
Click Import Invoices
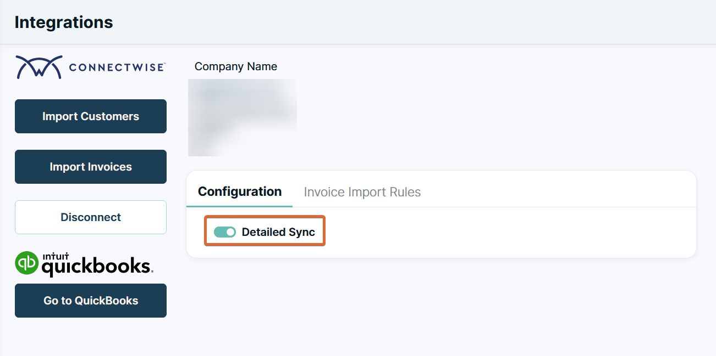90,166
